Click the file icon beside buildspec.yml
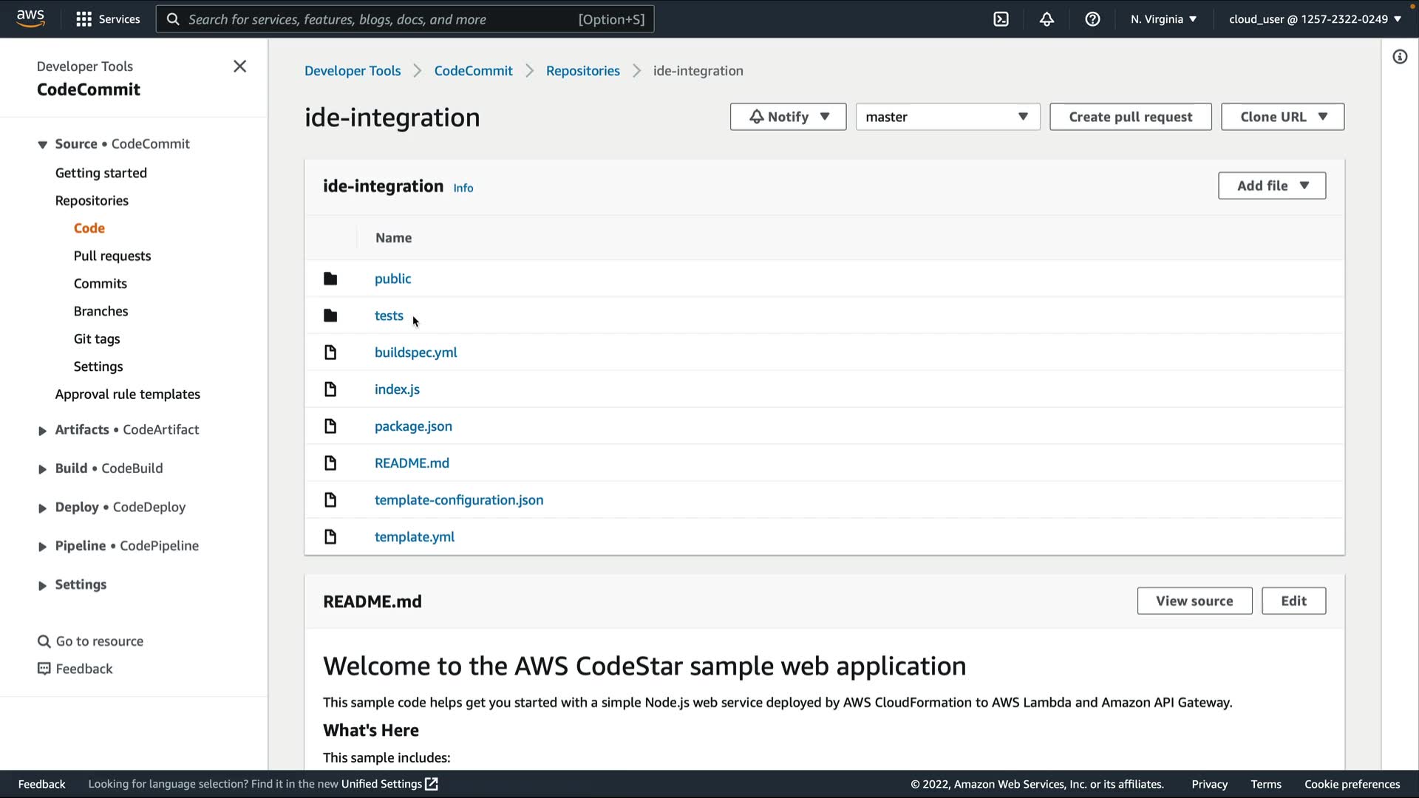This screenshot has height=798, width=1419. 330,352
